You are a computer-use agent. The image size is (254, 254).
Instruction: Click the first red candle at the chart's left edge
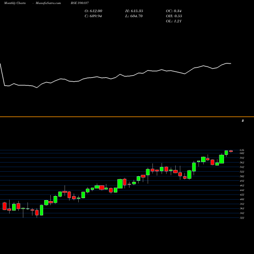(x=5, y=206)
